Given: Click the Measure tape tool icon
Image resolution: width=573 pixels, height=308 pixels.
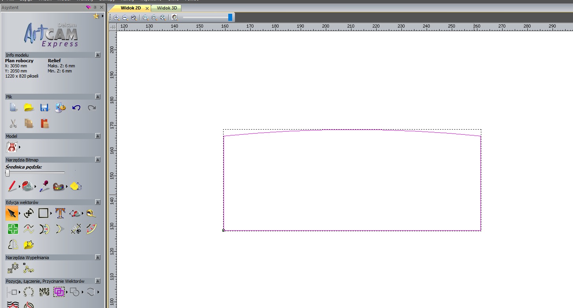Looking at the screenshot, I should [x=91, y=213].
